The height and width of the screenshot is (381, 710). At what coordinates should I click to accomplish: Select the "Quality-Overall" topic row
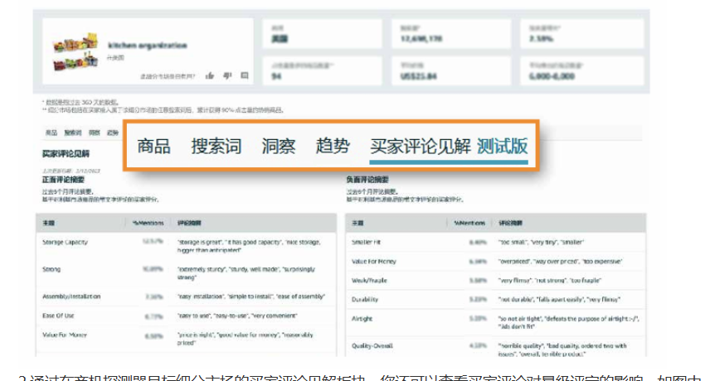tap(495, 346)
